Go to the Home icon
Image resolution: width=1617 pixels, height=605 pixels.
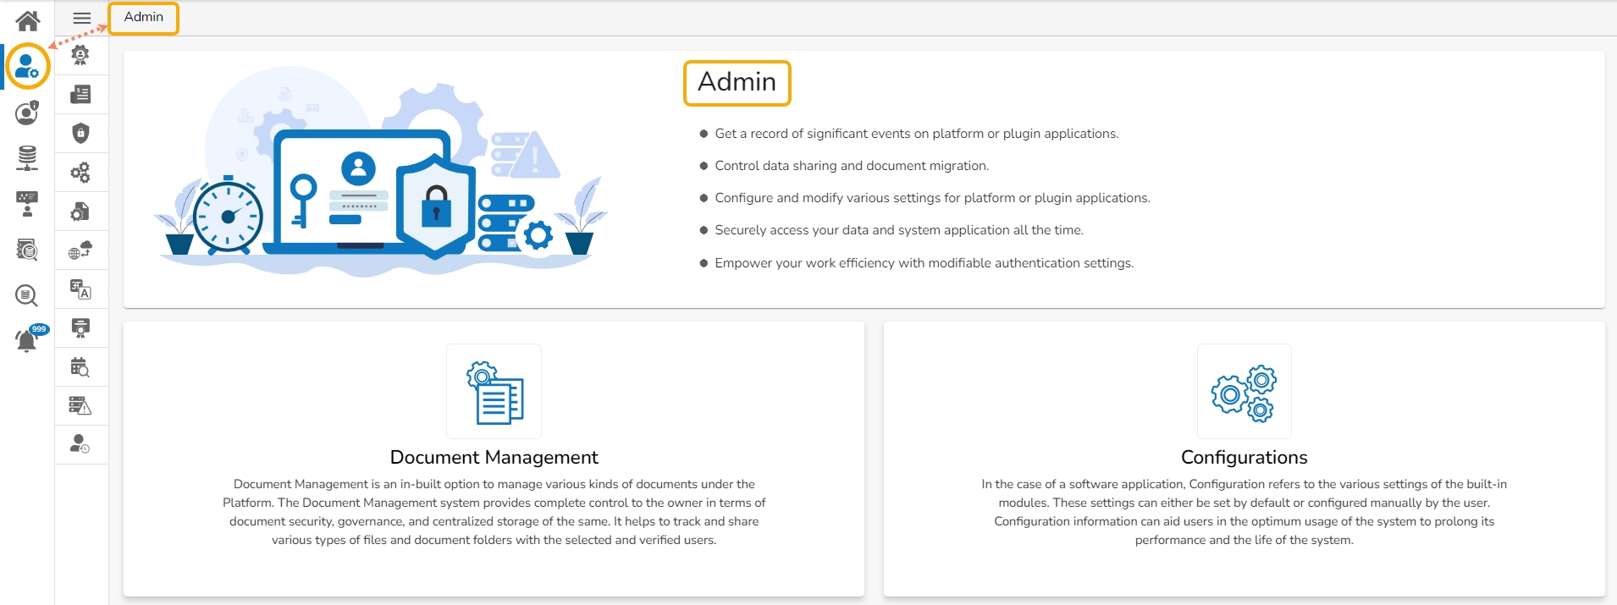point(28,20)
